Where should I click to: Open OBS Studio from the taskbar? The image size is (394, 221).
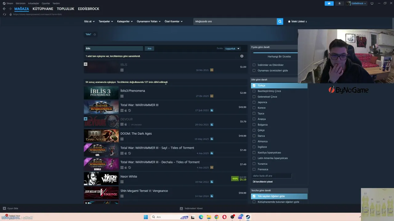pos(232,217)
